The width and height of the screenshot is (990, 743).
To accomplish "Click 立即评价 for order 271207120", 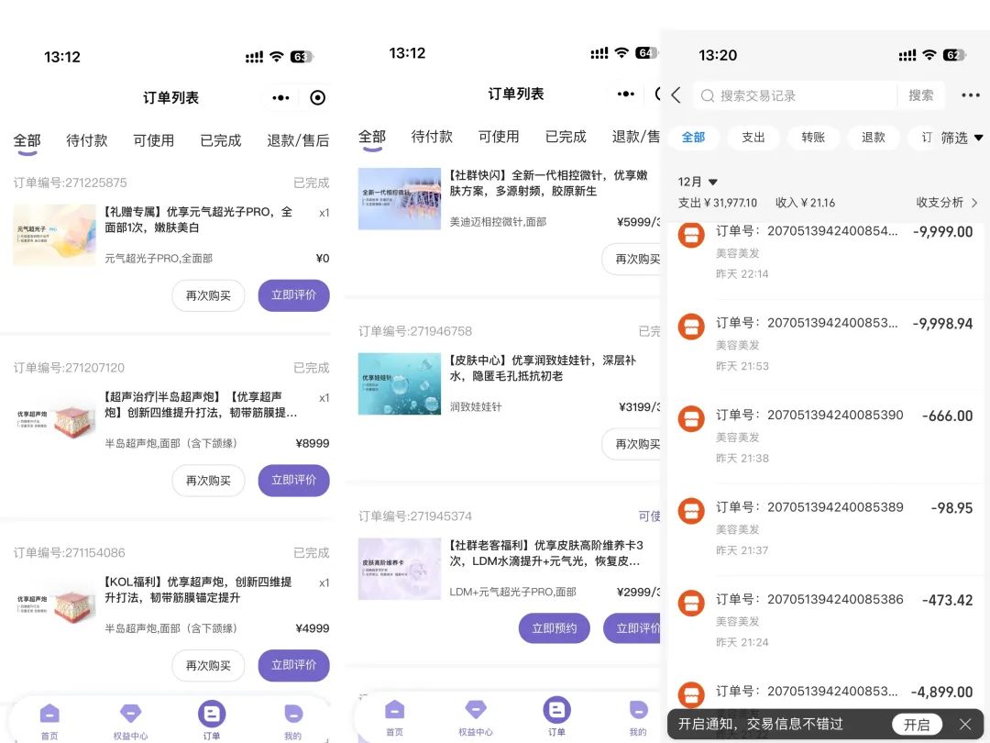I will [x=293, y=480].
